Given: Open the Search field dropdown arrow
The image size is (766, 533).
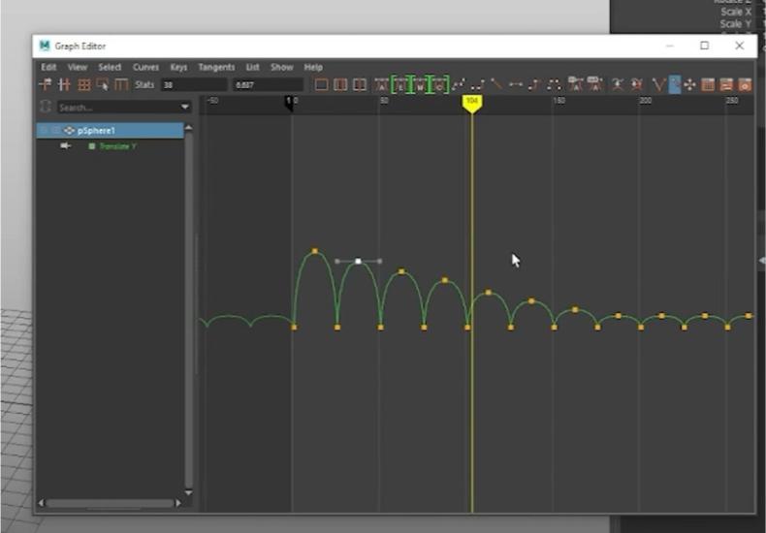Looking at the screenshot, I should tap(184, 107).
